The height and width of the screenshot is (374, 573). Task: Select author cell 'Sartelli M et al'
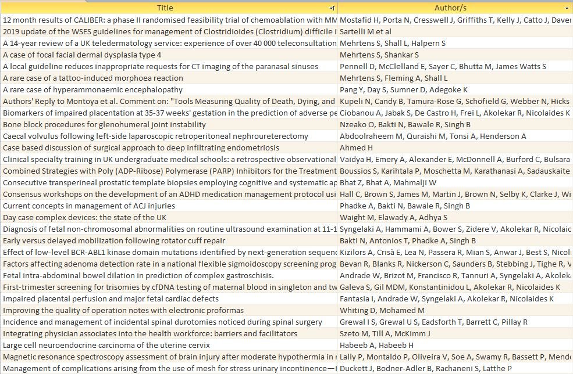pyautogui.click(x=455, y=32)
